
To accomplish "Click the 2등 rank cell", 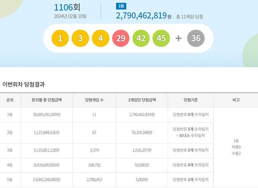I will pos(10,132).
